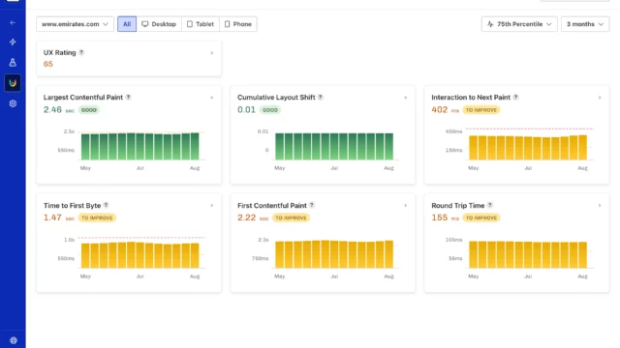Viewport: 620px width, 348px height.
Task: Click the Interaction to Next Paint title
Action: [x=471, y=97]
